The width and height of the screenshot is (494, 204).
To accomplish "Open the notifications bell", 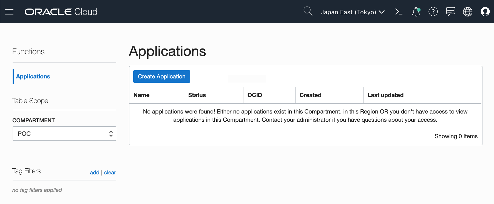I will [416, 12].
